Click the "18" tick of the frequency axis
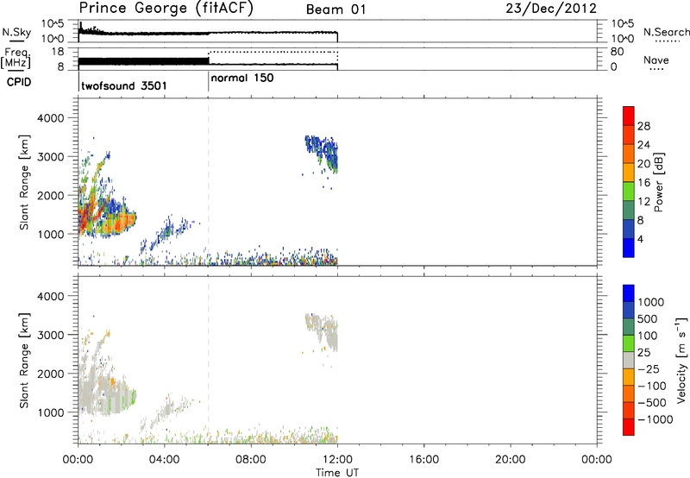This screenshot has height=478, width=690. (57, 52)
